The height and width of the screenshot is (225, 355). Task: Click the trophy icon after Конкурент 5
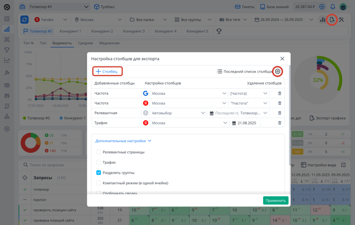tap(219, 31)
